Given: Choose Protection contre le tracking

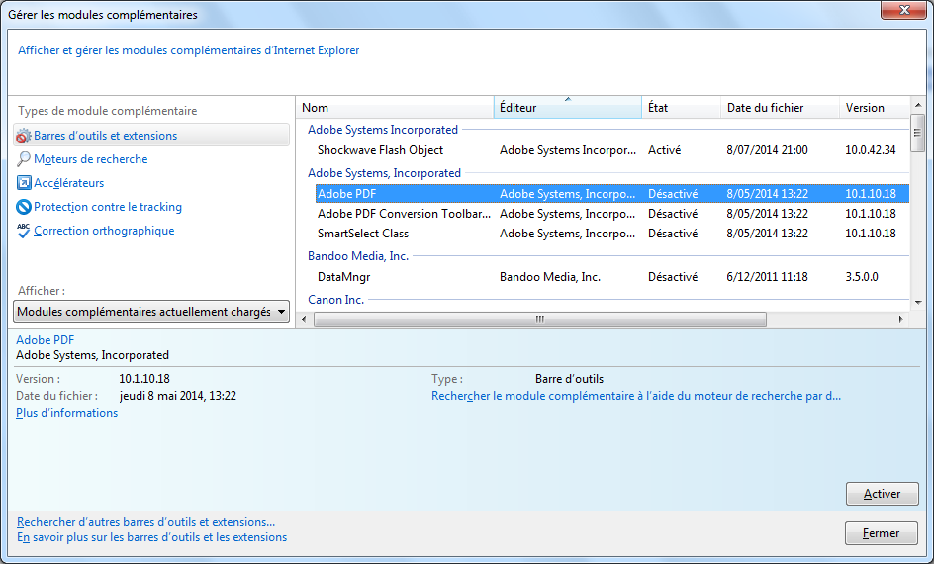Looking at the screenshot, I should pos(108,207).
